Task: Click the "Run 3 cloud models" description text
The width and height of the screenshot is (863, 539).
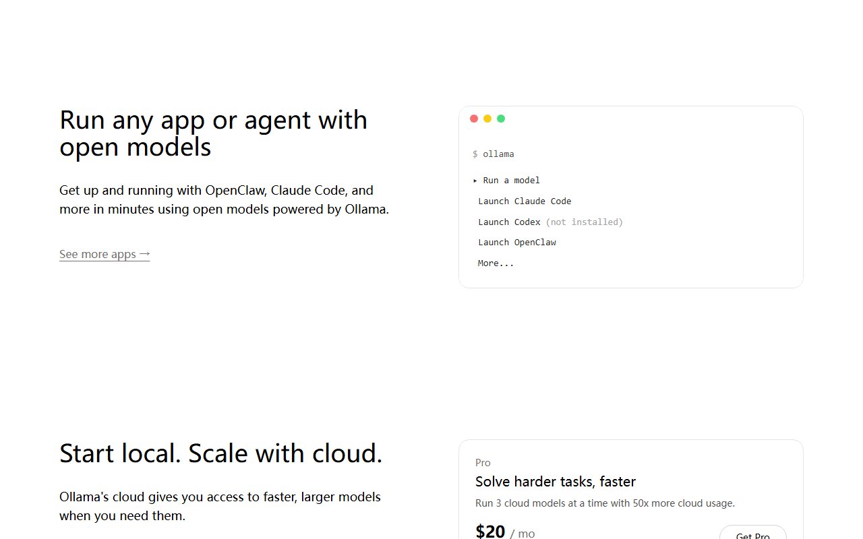Action: coord(605,503)
